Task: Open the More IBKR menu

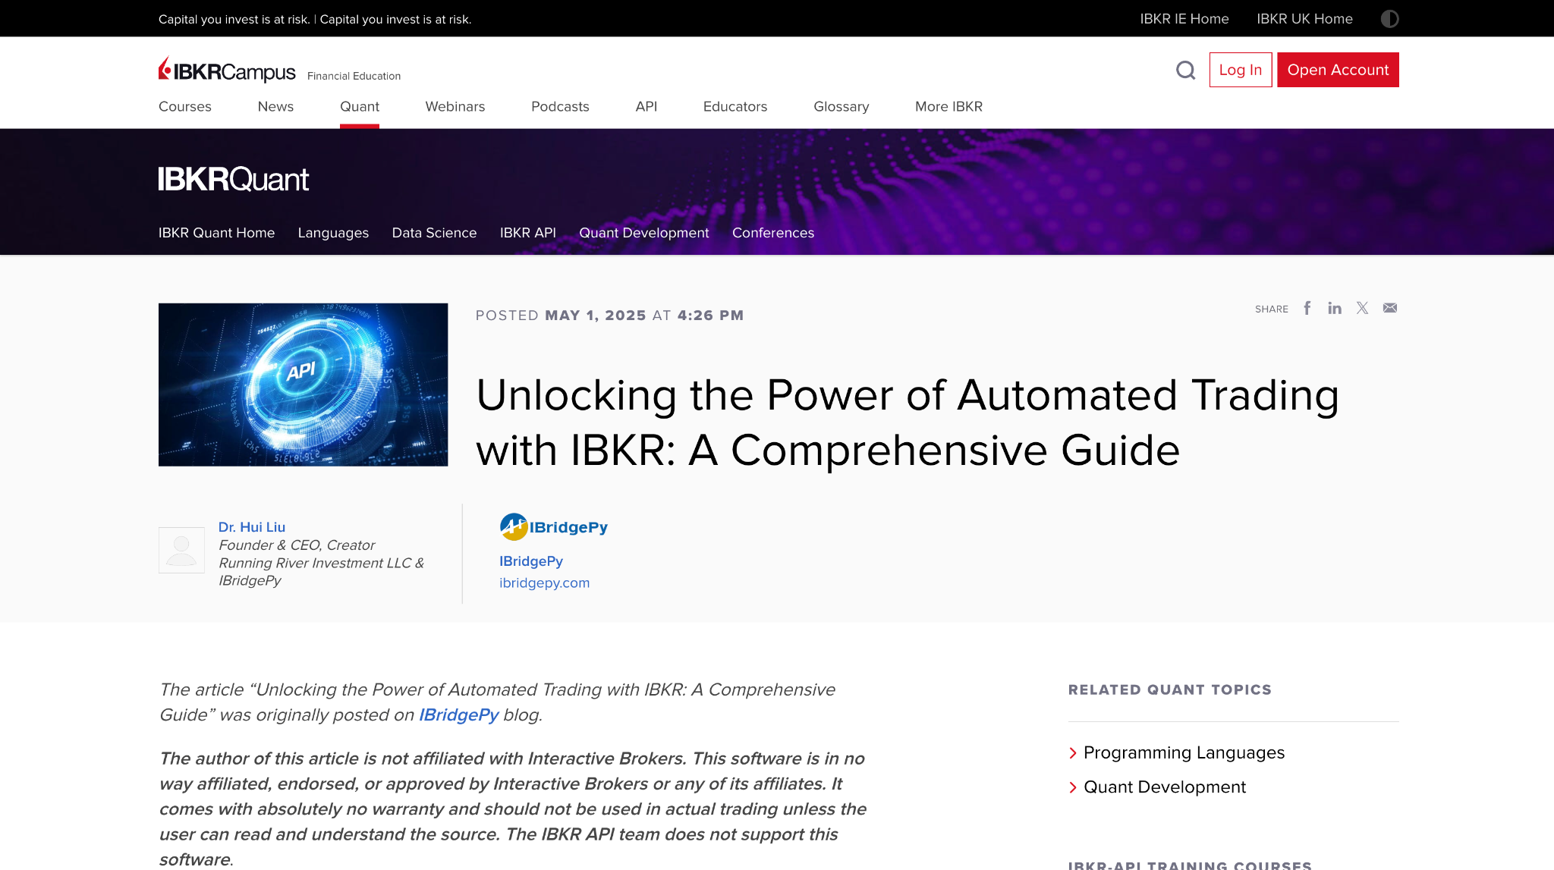Action: pos(948,106)
